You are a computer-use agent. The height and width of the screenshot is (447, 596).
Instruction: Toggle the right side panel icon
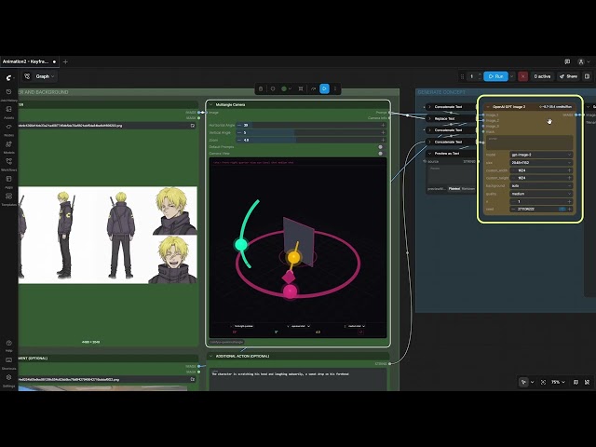[x=588, y=76]
